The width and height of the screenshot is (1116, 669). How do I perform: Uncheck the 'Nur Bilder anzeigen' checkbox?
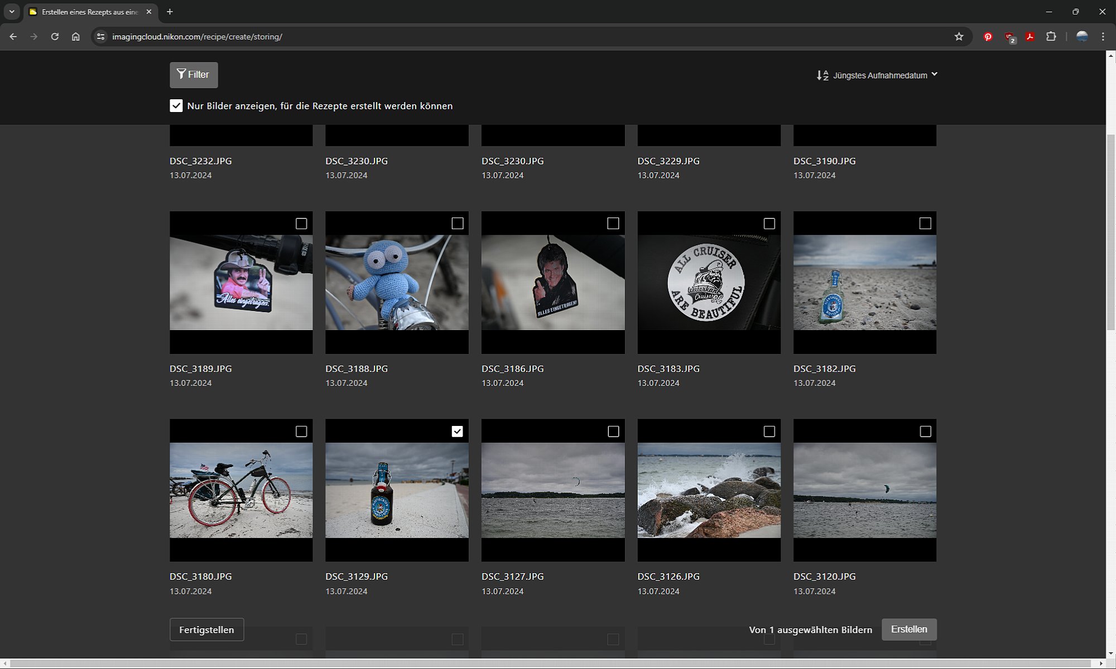176,106
